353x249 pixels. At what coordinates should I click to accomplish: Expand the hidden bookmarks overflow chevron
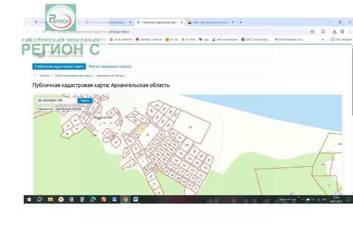click(322, 39)
